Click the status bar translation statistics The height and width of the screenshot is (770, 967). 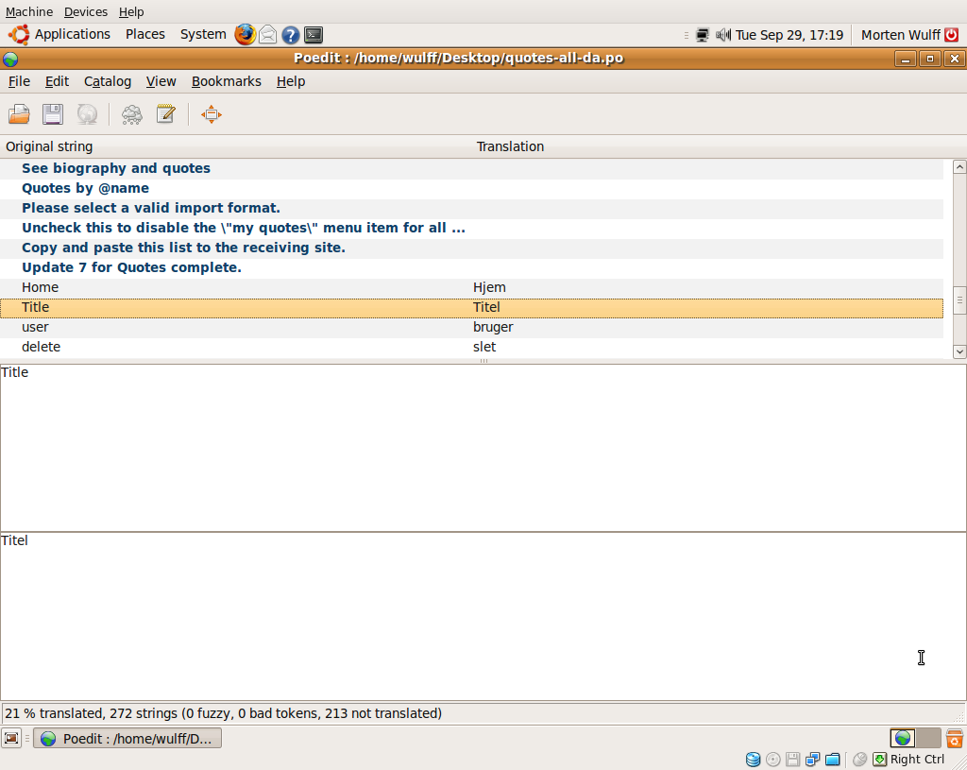tap(223, 713)
